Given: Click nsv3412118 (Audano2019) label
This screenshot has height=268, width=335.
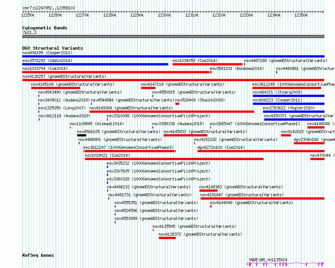Looking at the screenshot, I should (64, 116).
